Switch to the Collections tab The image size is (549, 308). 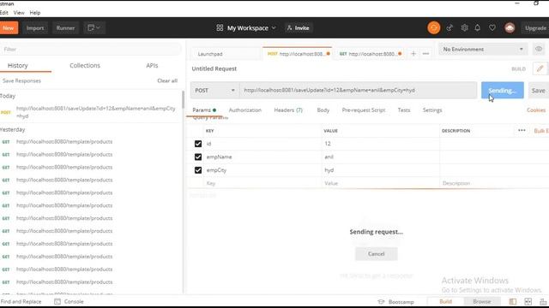tap(85, 65)
